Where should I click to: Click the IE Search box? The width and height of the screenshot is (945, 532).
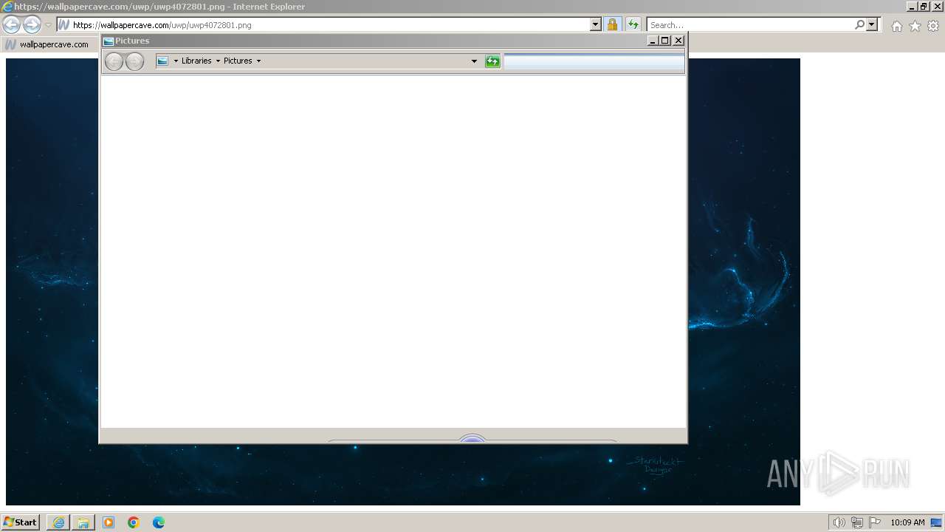749,24
